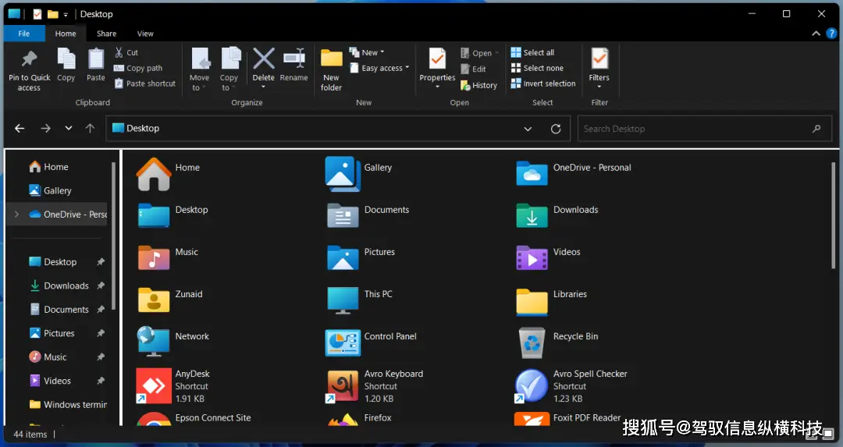The image size is (843, 447).
Task: Select the AnyDesk shortcut
Action: [173, 385]
